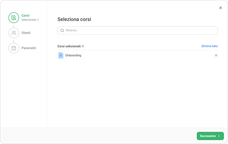Remove the Onboarding course with its X
The height and width of the screenshot is (144, 228).
pyautogui.click(x=216, y=55)
